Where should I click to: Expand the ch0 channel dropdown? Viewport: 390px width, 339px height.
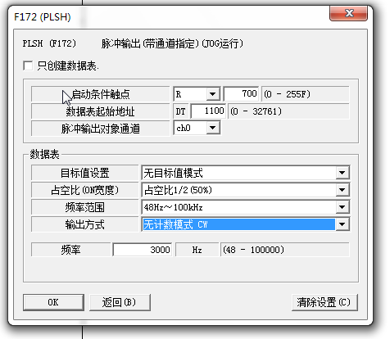click(213, 128)
